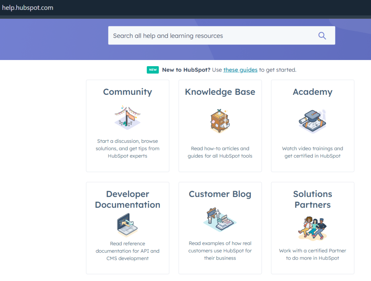
Task: Open the Knowledge Base heading
Action: pyautogui.click(x=220, y=92)
